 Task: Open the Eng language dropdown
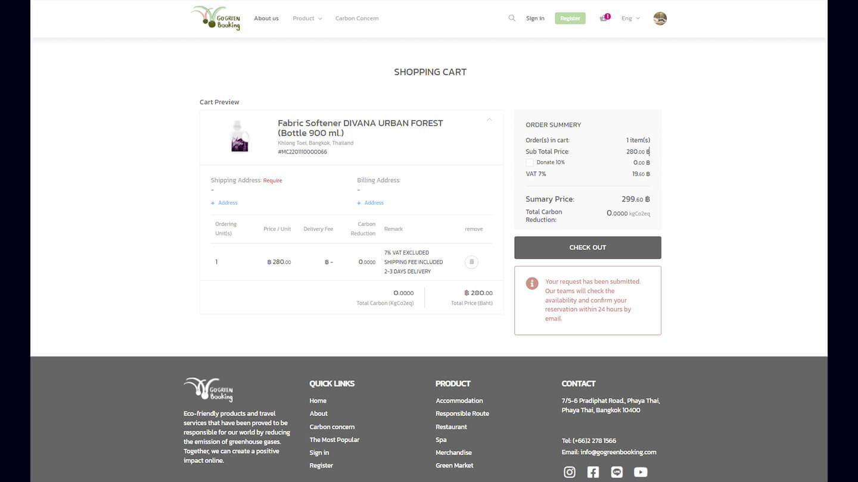click(630, 18)
